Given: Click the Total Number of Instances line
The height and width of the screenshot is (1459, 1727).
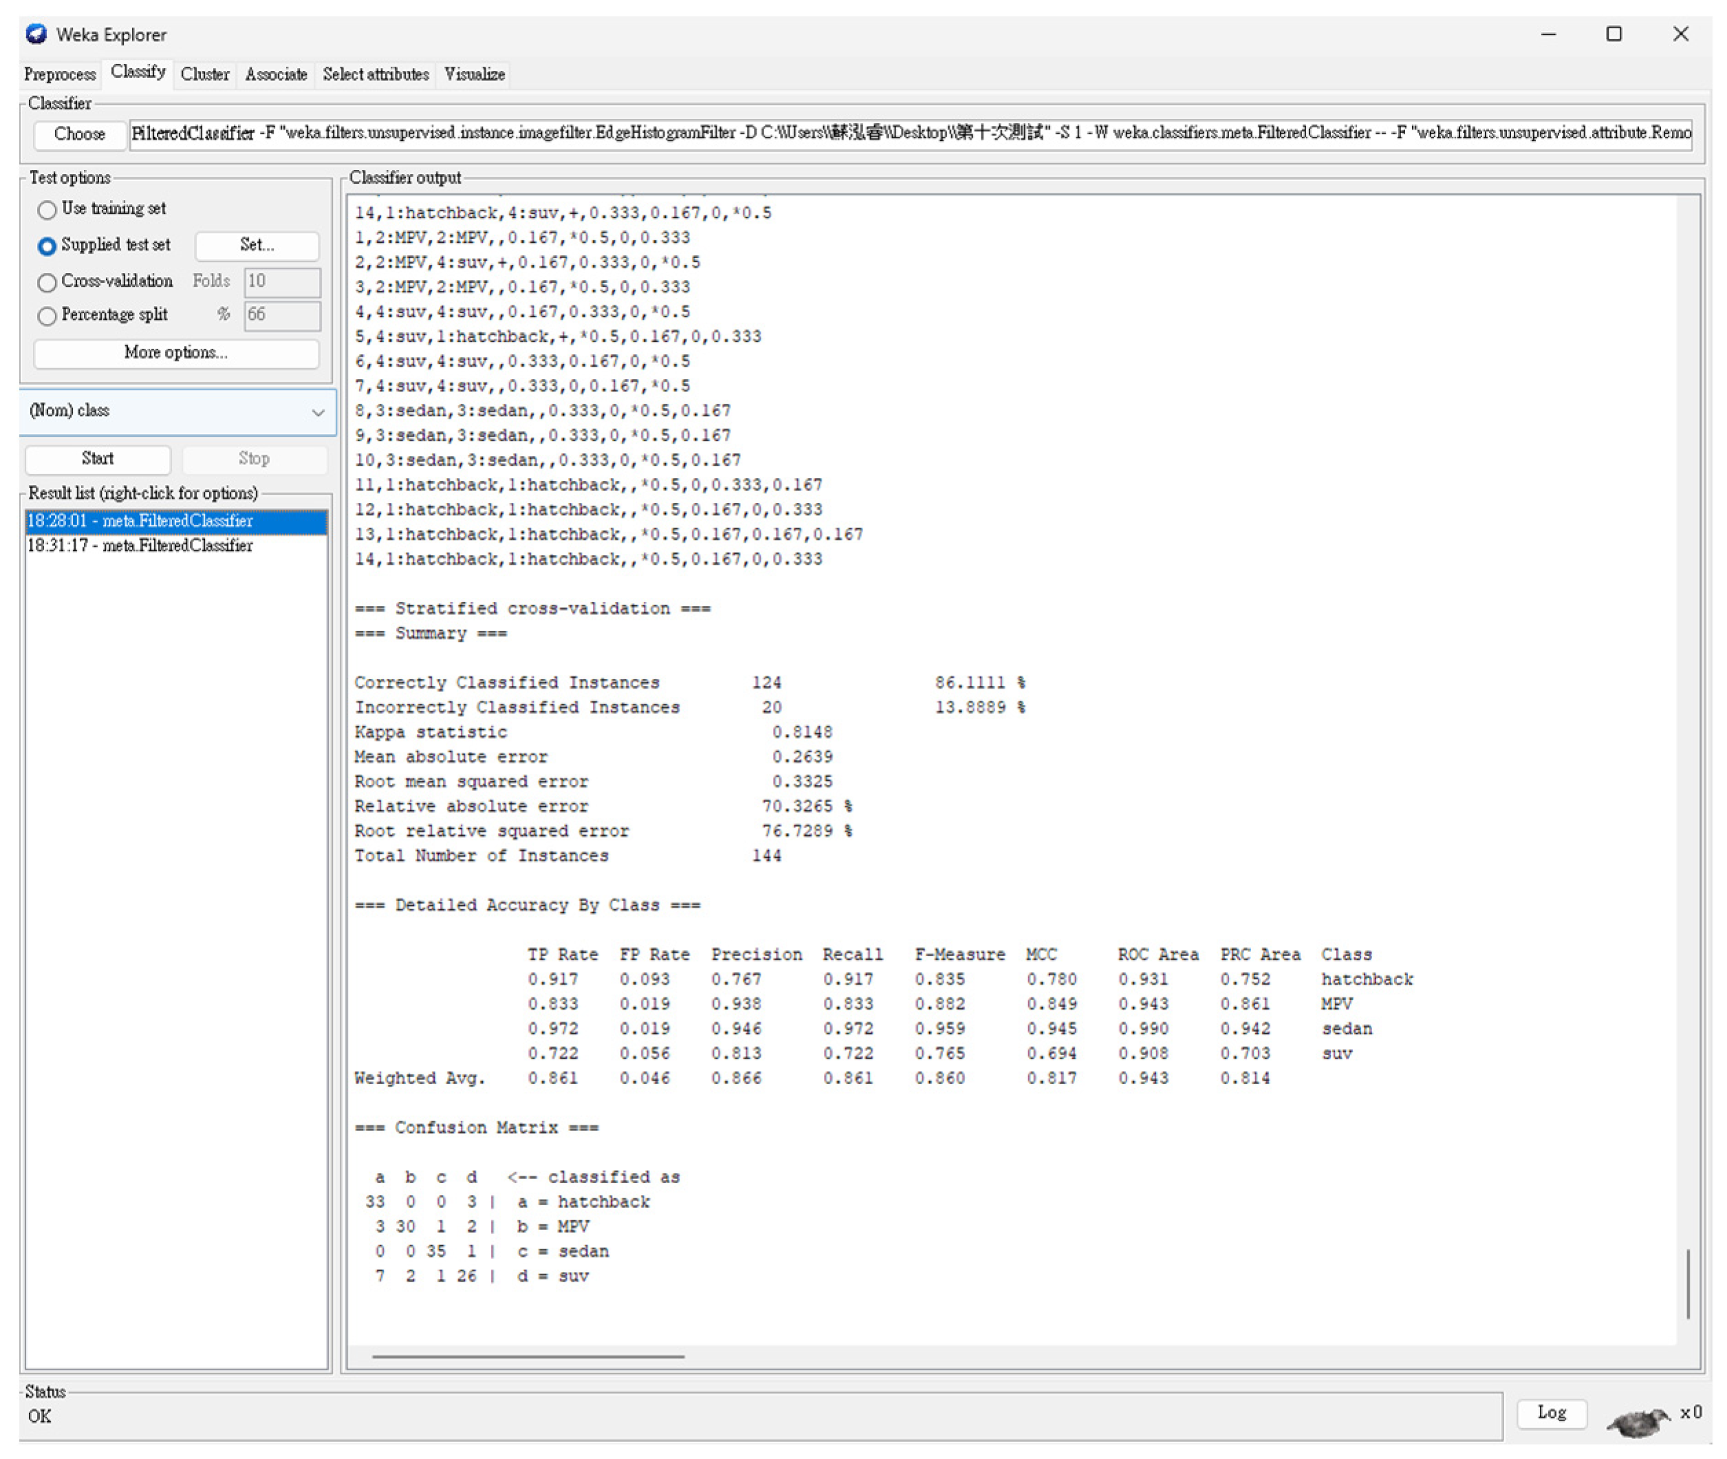Looking at the screenshot, I should point(567,856).
